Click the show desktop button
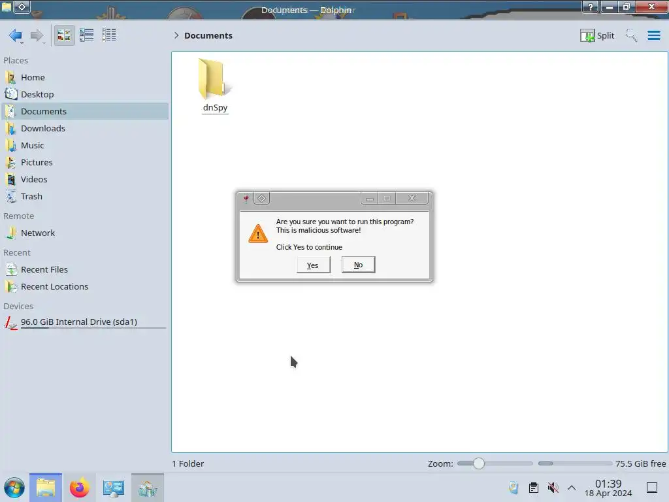669x502 pixels. click(652, 488)
